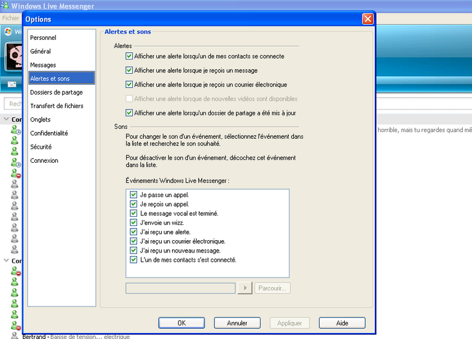
Task: Open help with the Aide button
Action: [x=342, y=323]
